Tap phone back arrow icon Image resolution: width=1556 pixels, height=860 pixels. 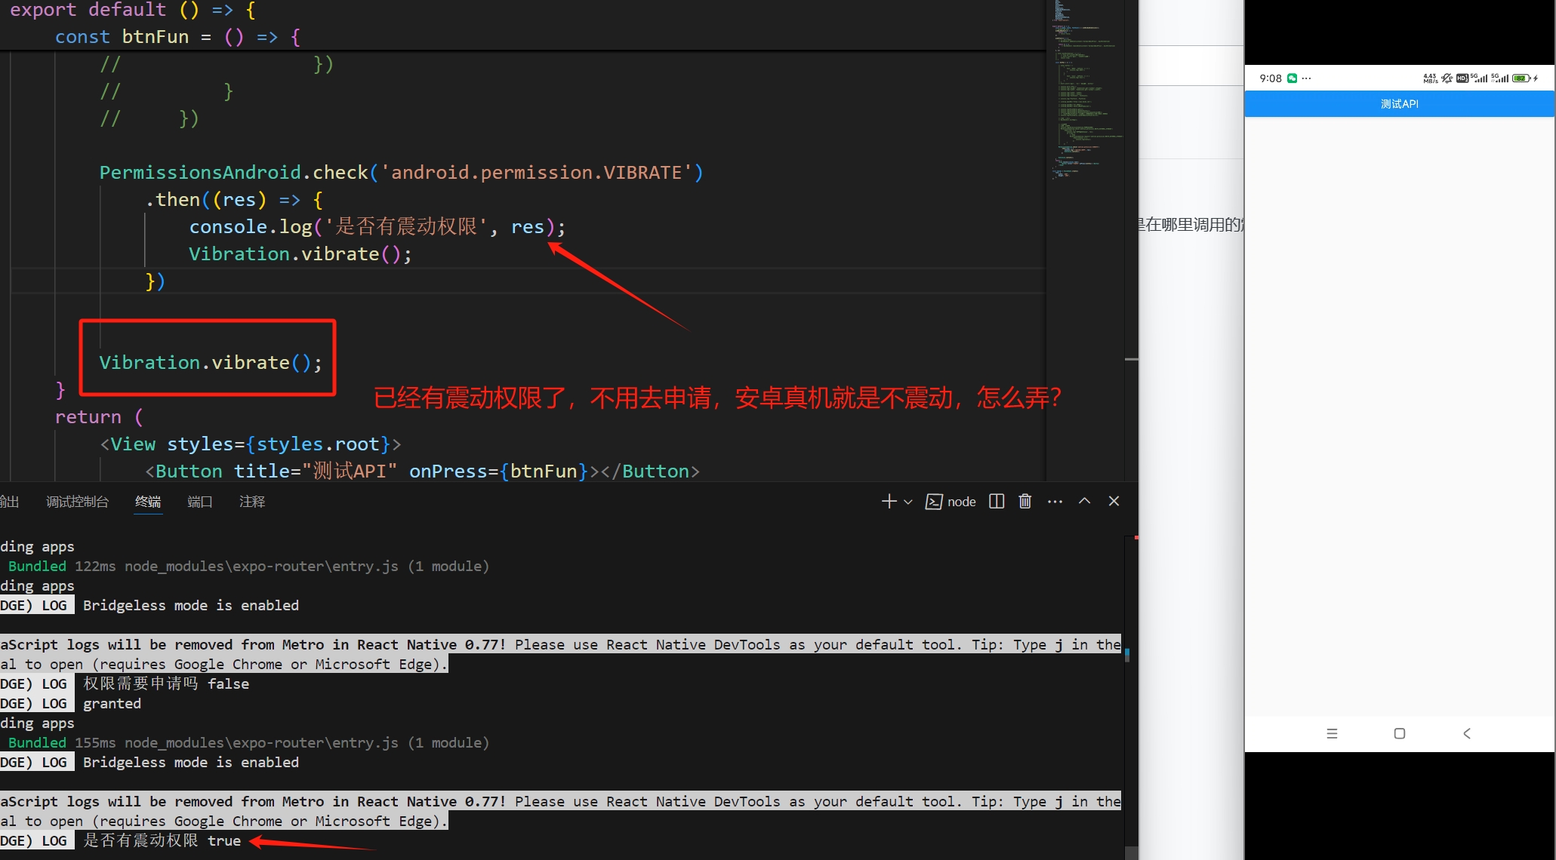tap(1467, 733)
